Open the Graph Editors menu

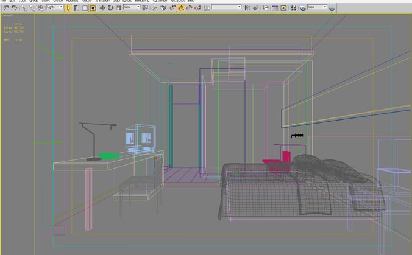tap(122, 1)
